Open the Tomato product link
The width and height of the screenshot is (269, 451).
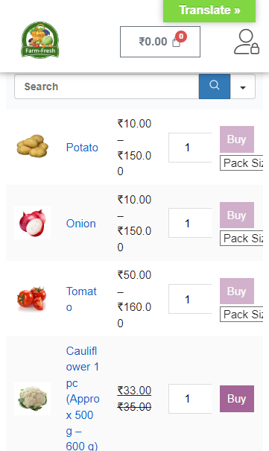click(81, 299)
